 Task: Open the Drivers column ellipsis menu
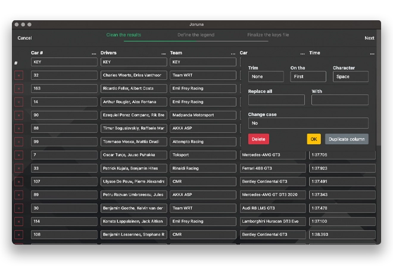coord(163,54)
